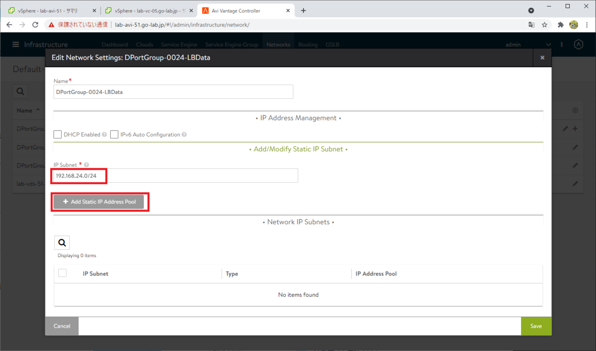This screenshot has height=351, width=596.
Task: Sort by IP Subnet column header
Action: pos(95,274)
